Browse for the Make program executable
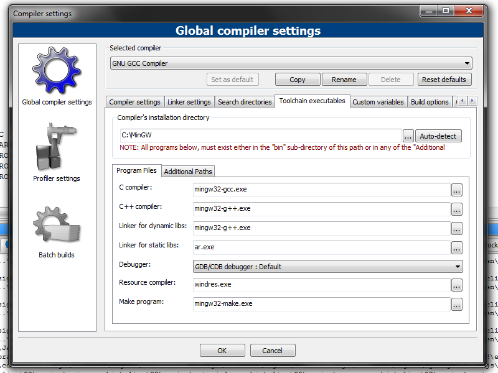498x373 pixels. point(456,305)
